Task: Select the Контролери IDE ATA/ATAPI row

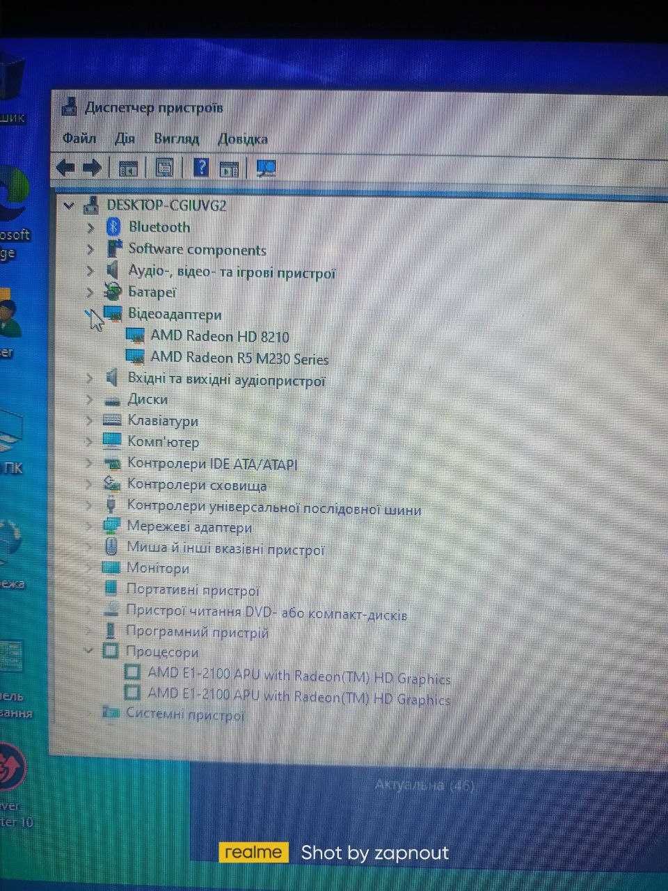Action: (x=212, y=464)
